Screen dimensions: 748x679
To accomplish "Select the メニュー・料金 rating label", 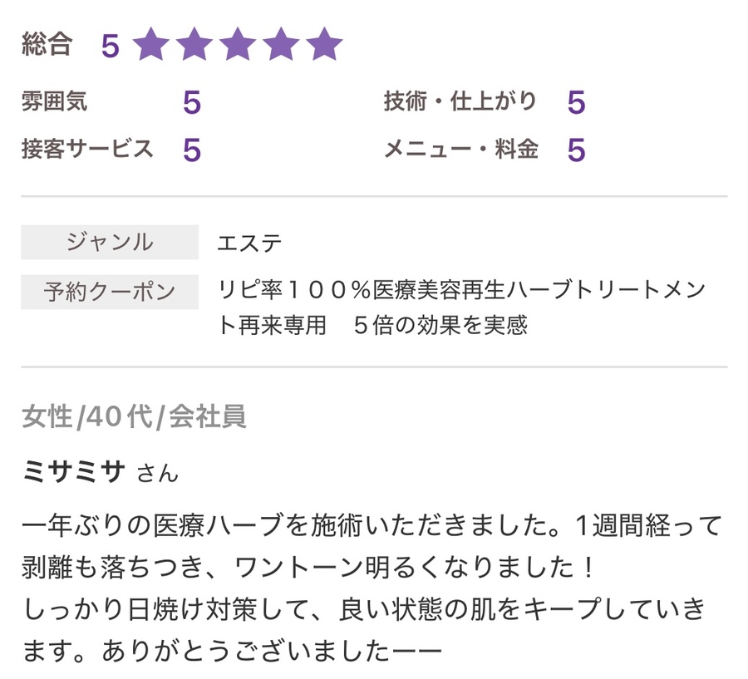I will [x=460, y=150].
